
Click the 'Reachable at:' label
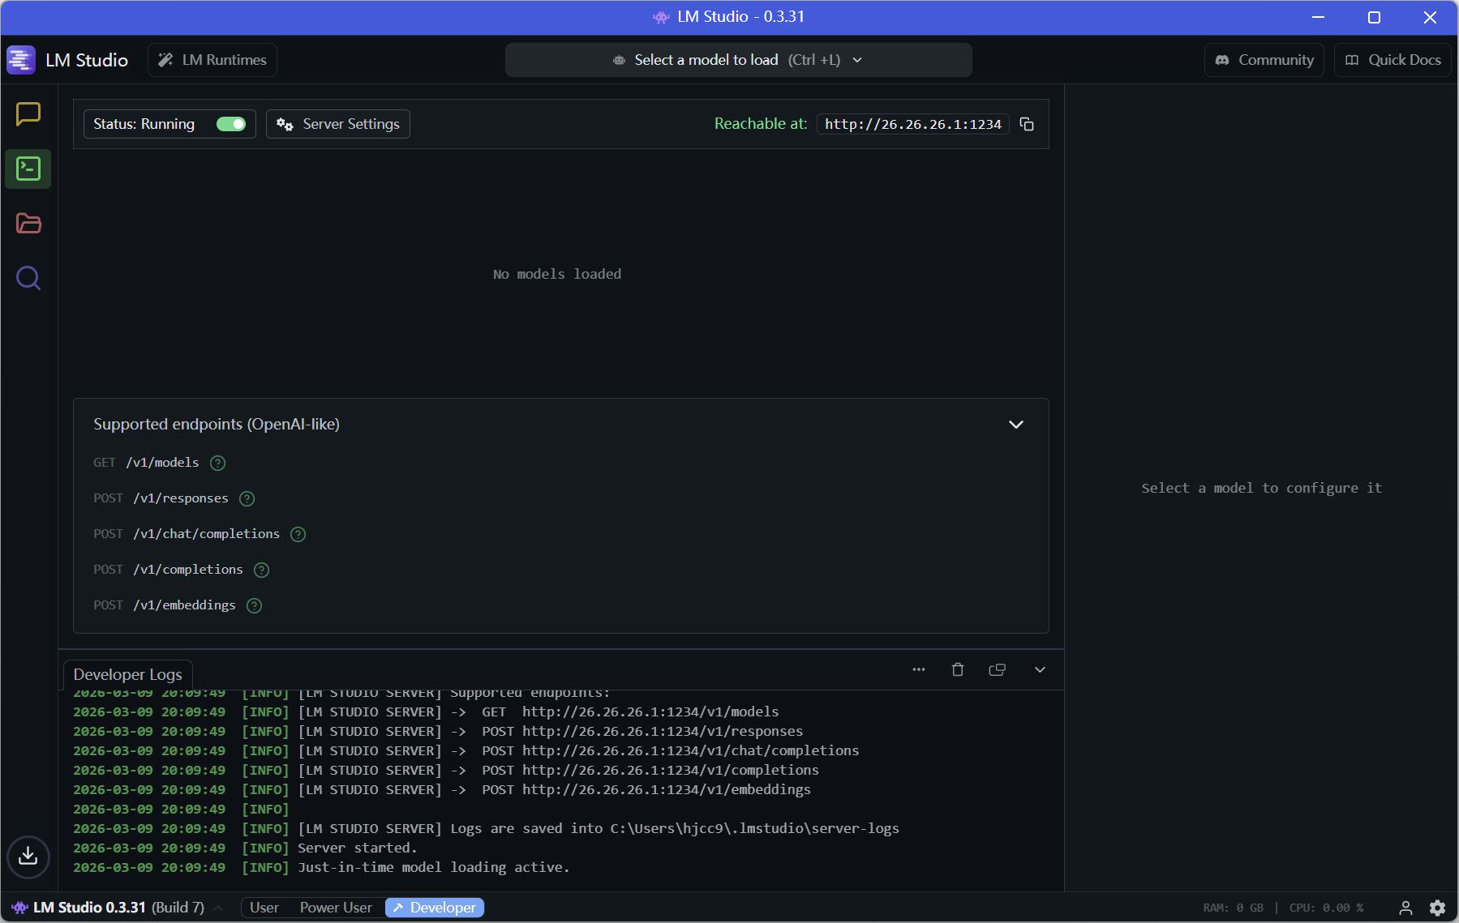761,124
